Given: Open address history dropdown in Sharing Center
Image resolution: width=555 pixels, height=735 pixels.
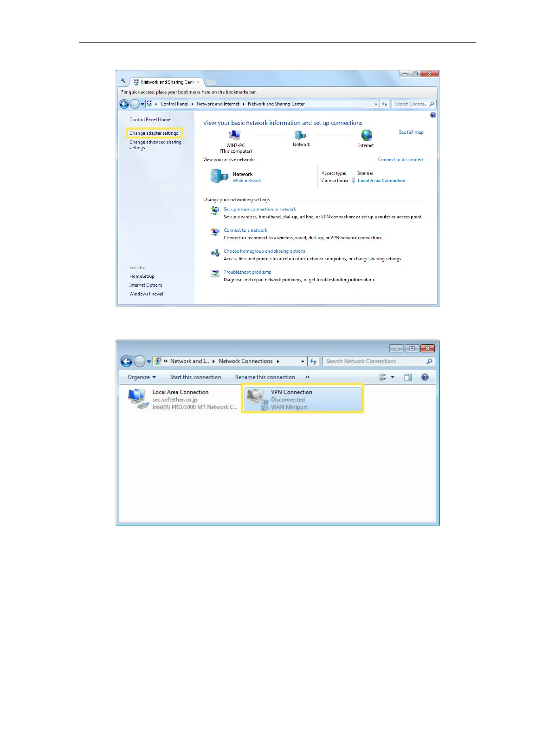Looking at the screenshot, I should pyautogui.click(x=376, y=104).
